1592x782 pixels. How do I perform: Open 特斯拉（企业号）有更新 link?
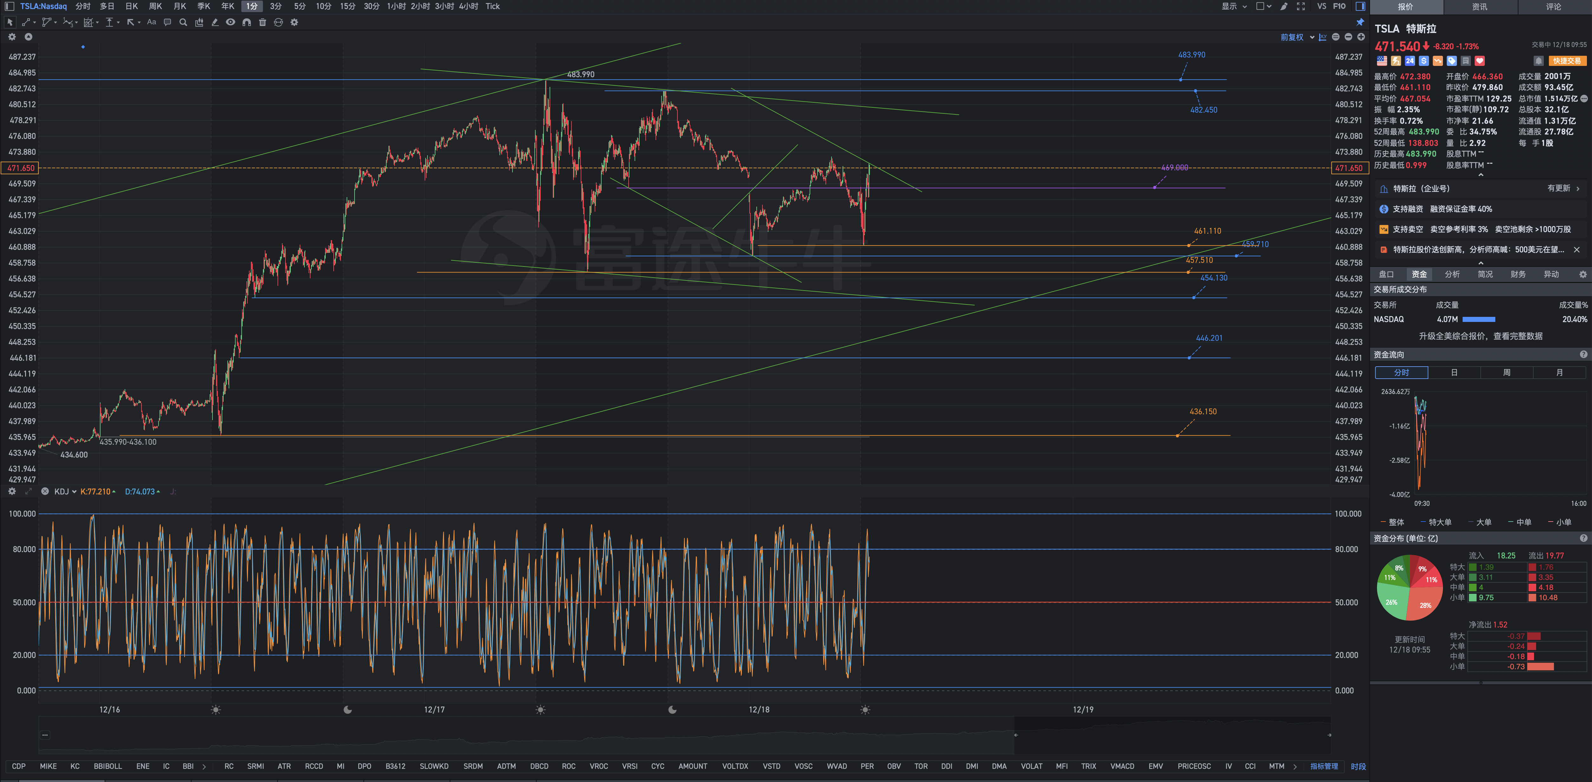click(x=1480, y=189)
